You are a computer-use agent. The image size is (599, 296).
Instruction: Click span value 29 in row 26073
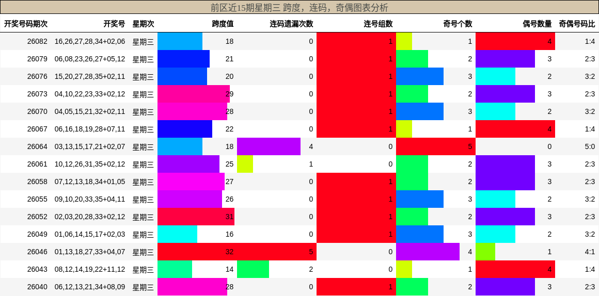(230, 94)
